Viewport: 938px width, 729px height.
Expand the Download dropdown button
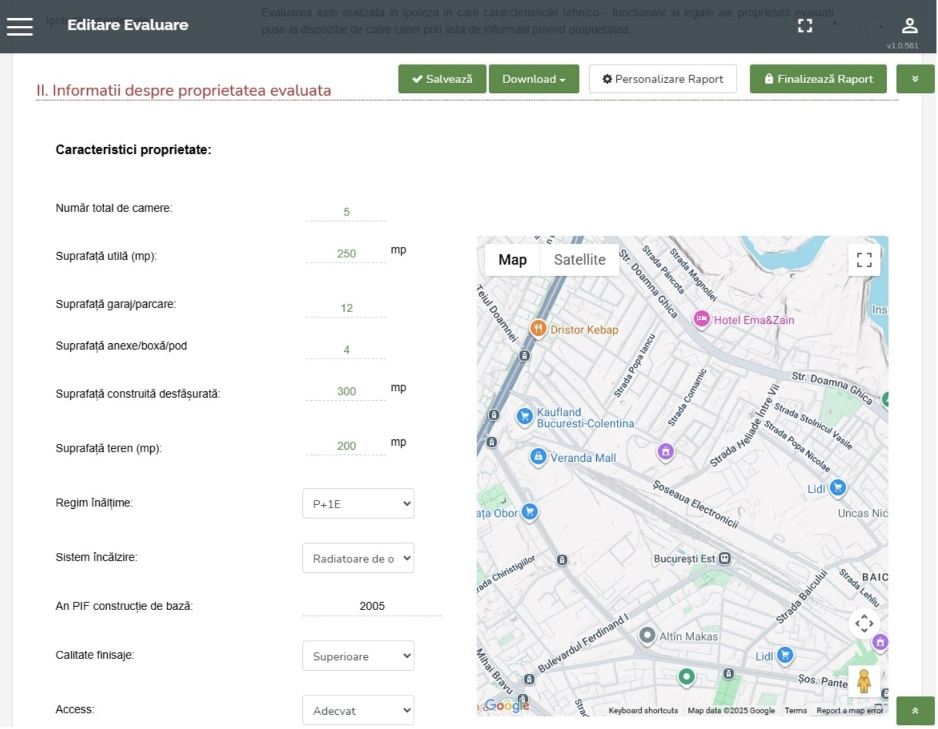pos(533,79)
